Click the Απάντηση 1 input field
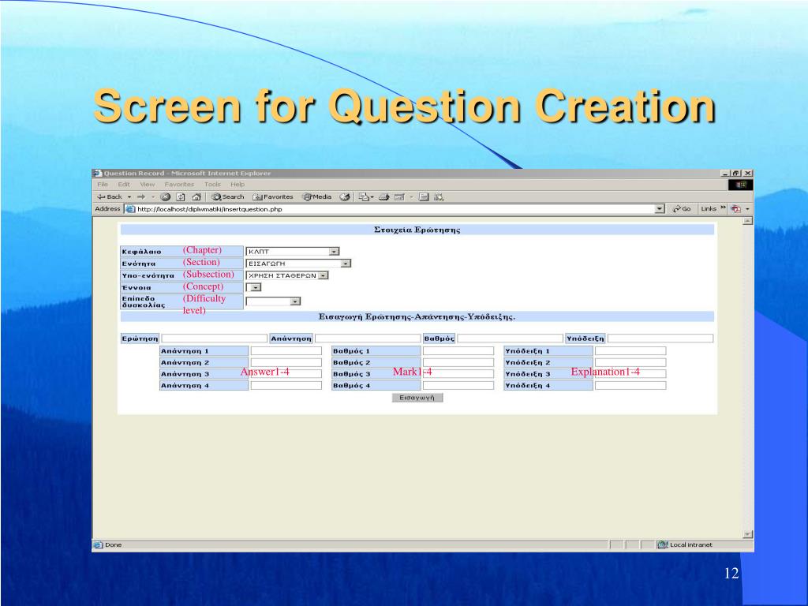The image size is (808, 606). pos(286,351)
